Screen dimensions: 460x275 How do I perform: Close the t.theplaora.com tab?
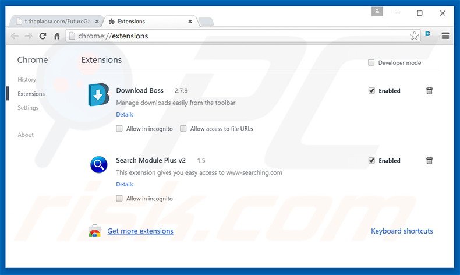pos(97,22)
